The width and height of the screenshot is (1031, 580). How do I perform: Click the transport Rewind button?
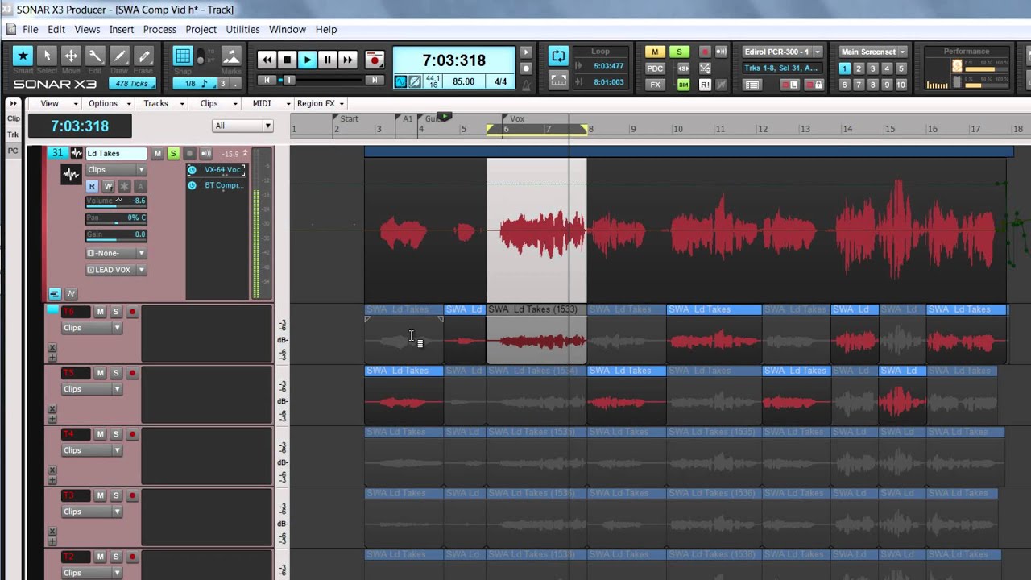click(x=267, y=60)
